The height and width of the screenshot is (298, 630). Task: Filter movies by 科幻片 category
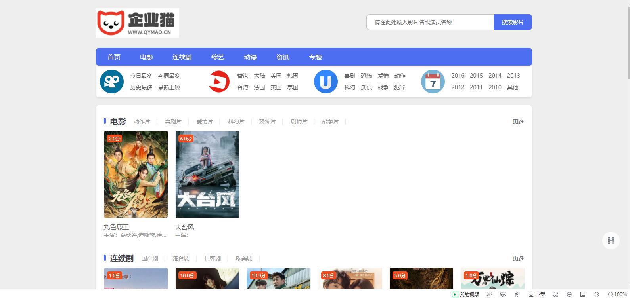click(x=236, y=121)
